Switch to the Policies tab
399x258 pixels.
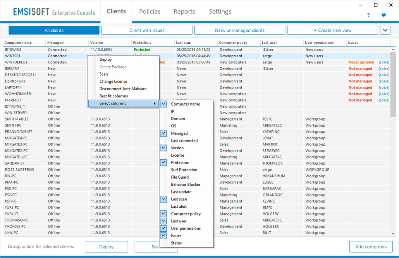click(150, 12)
